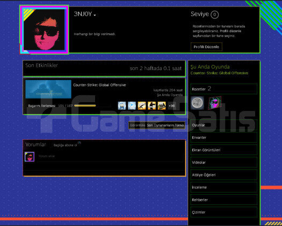282x226 pixels.
Task: Expand the 3NJOY username dropdown arrow
Action: (x=95, y=15)
